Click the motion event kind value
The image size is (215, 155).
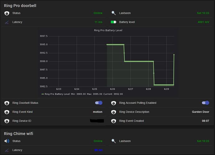pos(98,112)
